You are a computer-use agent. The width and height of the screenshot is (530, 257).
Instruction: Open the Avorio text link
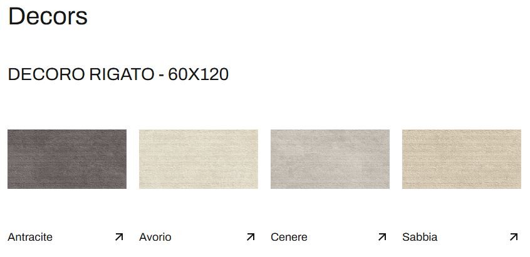(155, 237)
